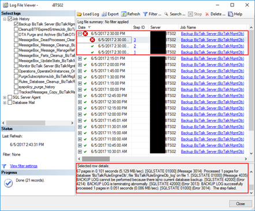The image size is (255, 211).
Task: Click the Log File Viewer title icon
Action: click(5, 5)
